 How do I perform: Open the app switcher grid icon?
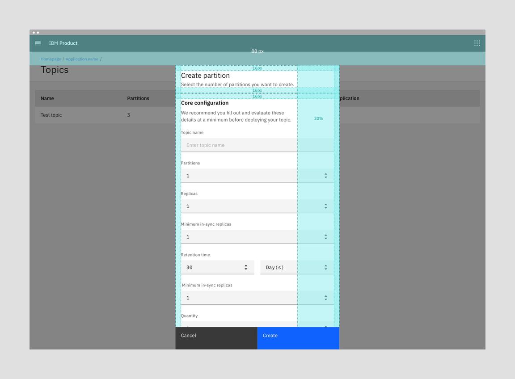477,43
